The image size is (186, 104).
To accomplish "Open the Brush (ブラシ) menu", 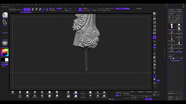I will click(x=8, y=5).
